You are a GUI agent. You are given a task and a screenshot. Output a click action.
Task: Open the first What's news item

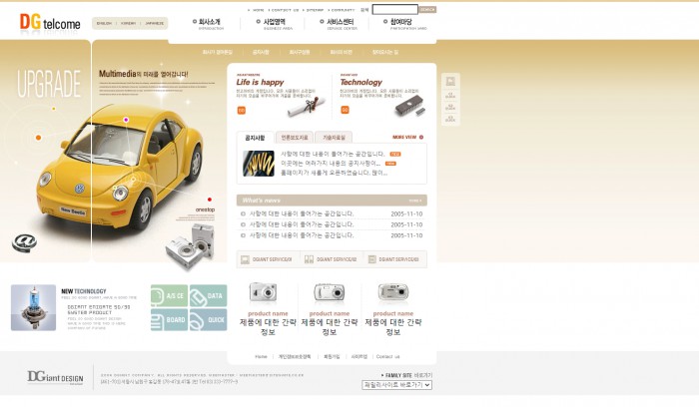(301, 213)
